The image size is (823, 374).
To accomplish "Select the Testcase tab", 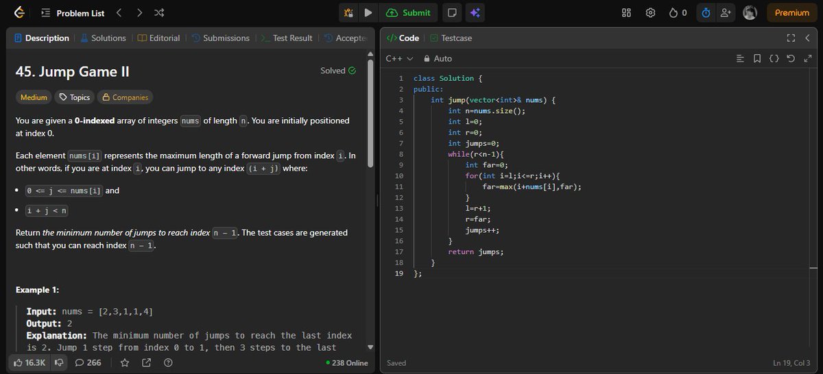I will coord(451,38).
